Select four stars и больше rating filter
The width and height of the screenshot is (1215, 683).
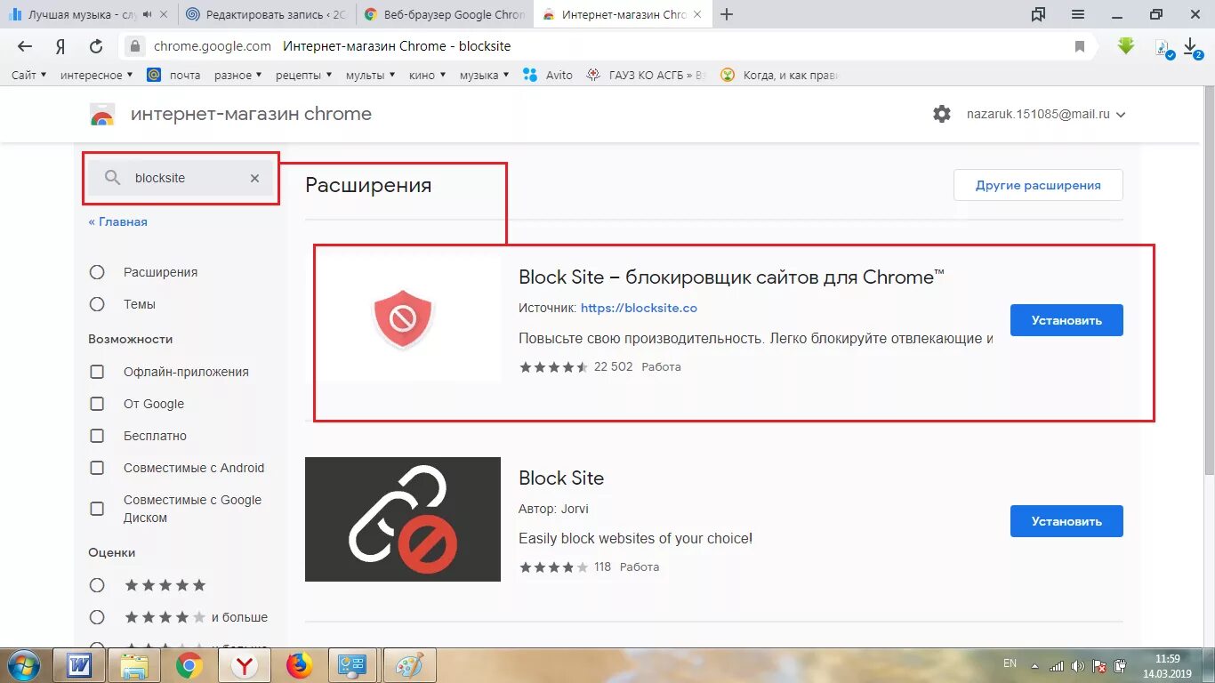coord(97,617)
